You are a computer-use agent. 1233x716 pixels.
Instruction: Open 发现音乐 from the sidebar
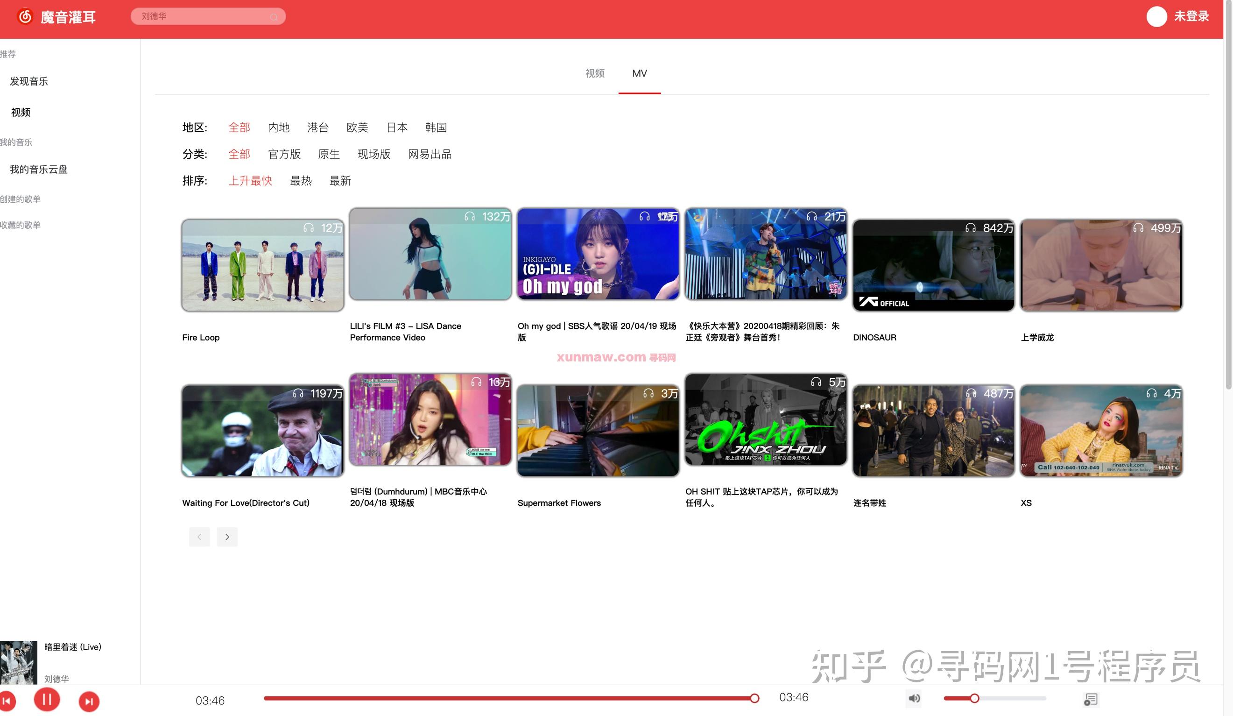pyautogui.click(x=28, y=81)
